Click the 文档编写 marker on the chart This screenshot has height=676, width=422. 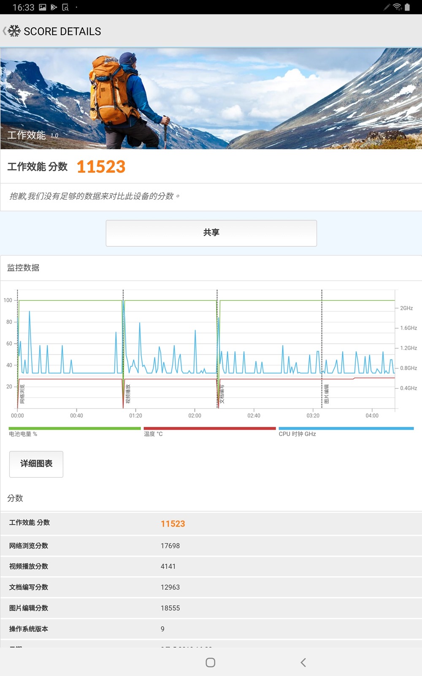click(222, 394)
